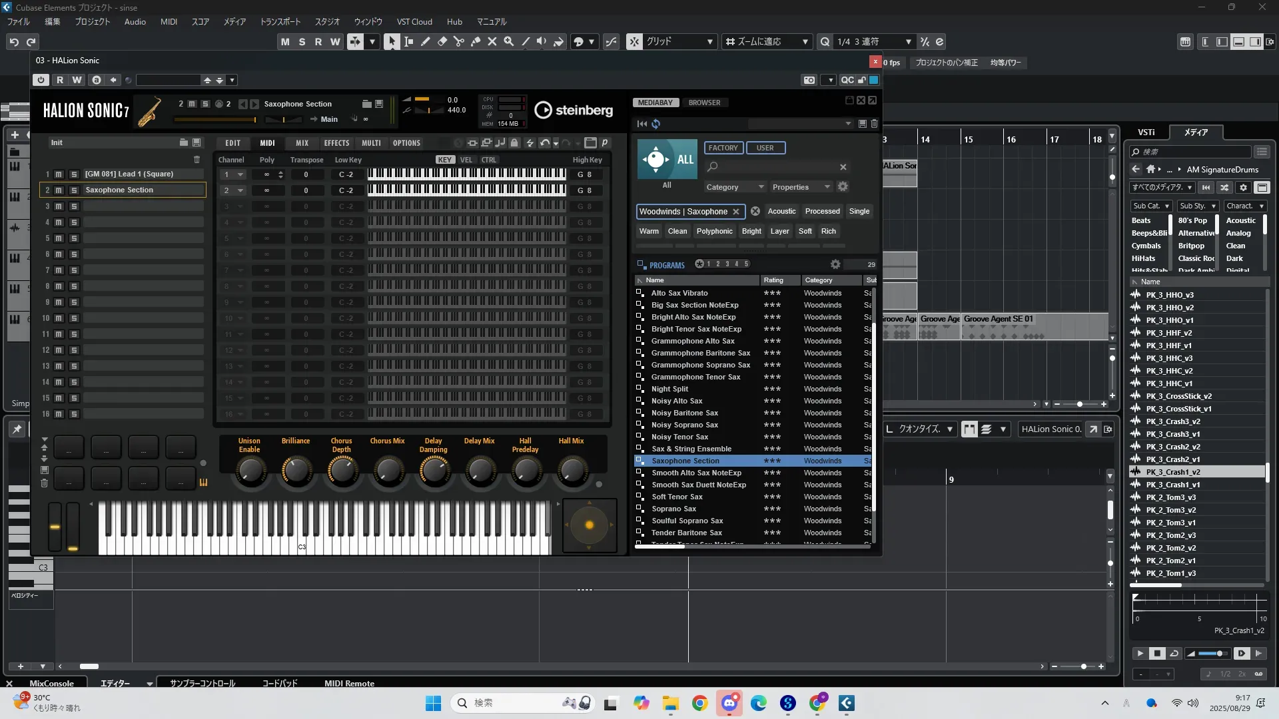This screenshot has width=1279, height=719.
Task: Select the Glue tool
Action: [476, 41]
